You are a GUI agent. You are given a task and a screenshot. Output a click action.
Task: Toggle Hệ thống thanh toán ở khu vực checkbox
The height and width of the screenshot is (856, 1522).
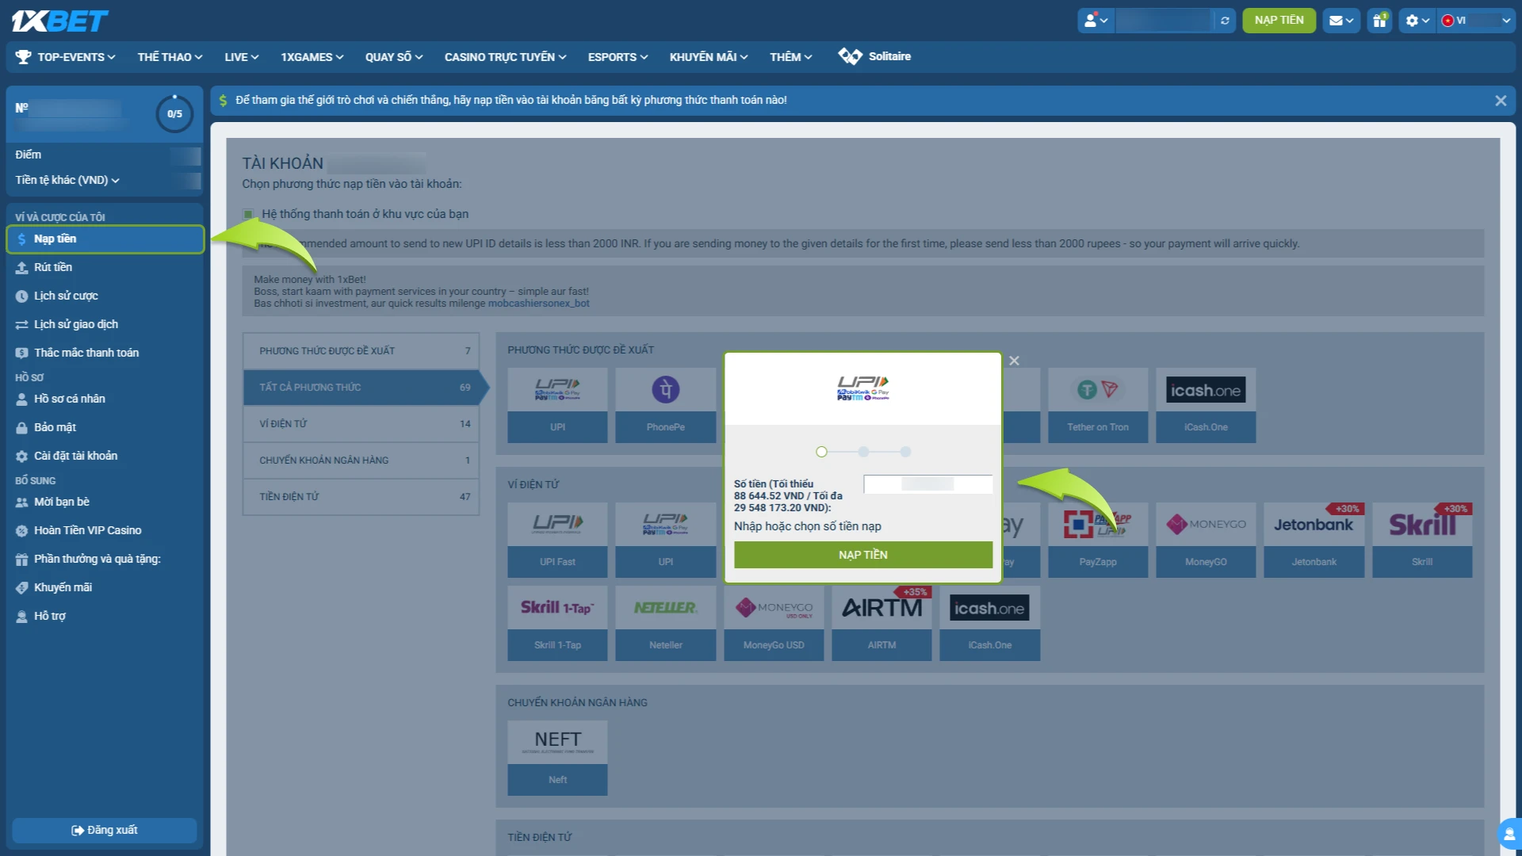pyautogui.click(x=248, y=215)
